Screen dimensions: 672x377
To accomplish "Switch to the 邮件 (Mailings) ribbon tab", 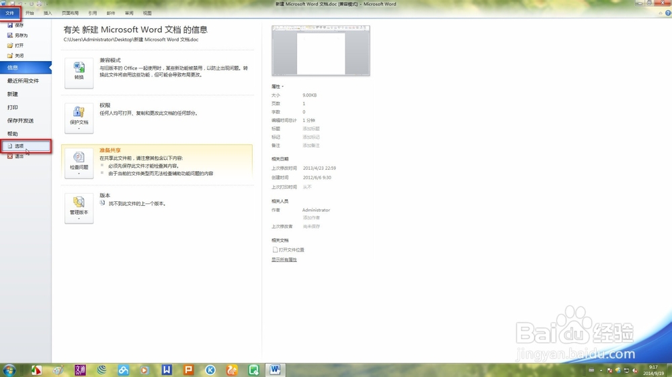I will click(x=111, y=13).
